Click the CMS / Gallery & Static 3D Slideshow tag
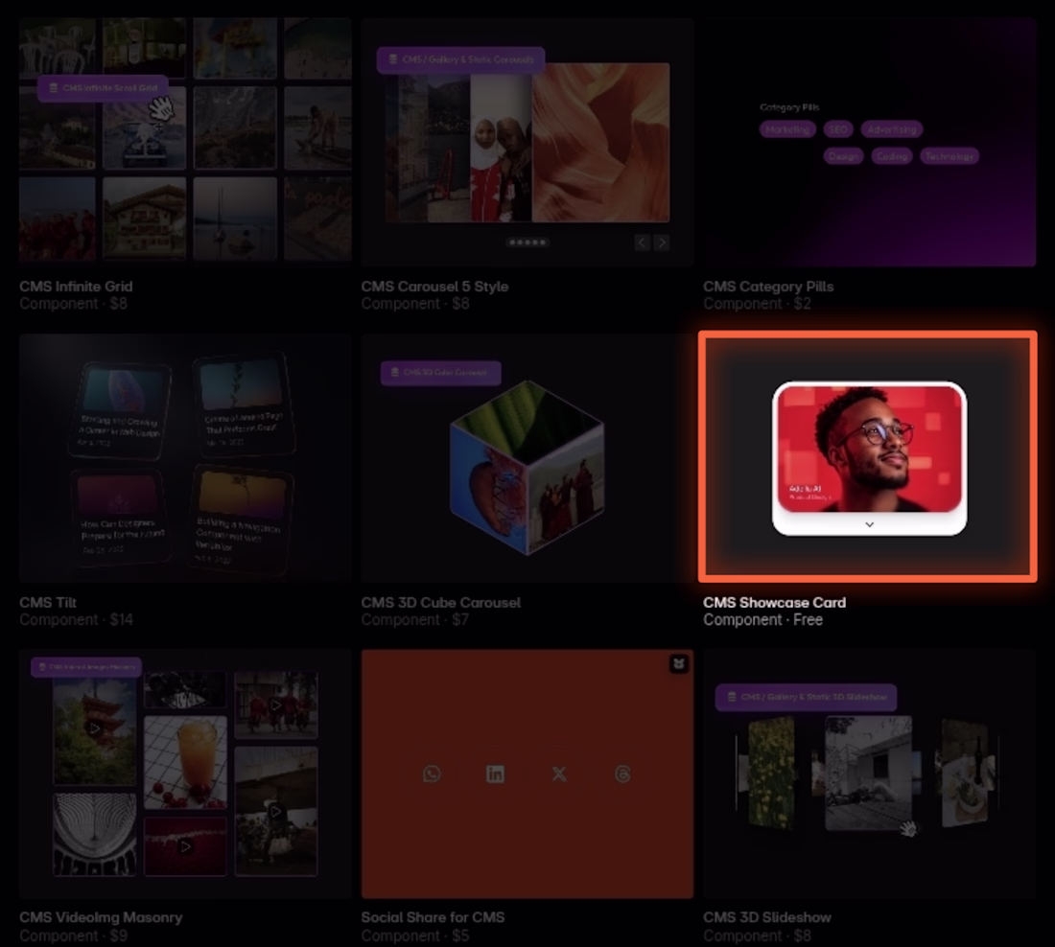Screen dimensions: 1055x947 pos(806,698)
